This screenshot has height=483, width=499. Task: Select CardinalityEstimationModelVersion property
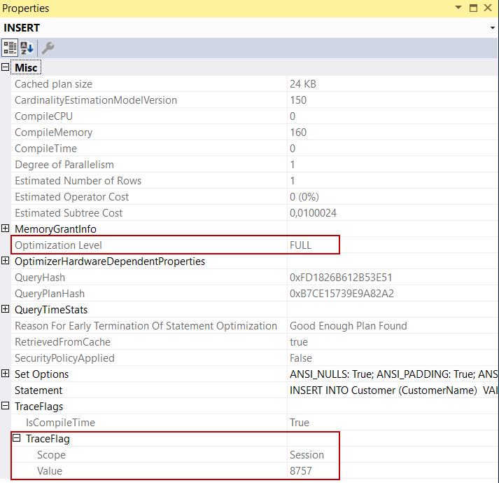[96, 100]
